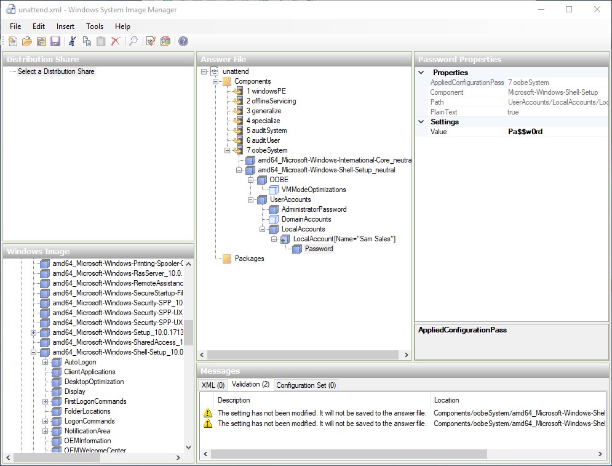Expand the NotificationArea node
Screen dimensions: 612x466
point(46,432)
